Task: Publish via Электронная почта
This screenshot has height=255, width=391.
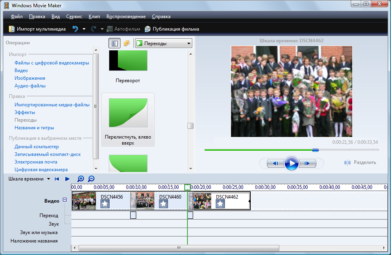Action: [35, 162]
